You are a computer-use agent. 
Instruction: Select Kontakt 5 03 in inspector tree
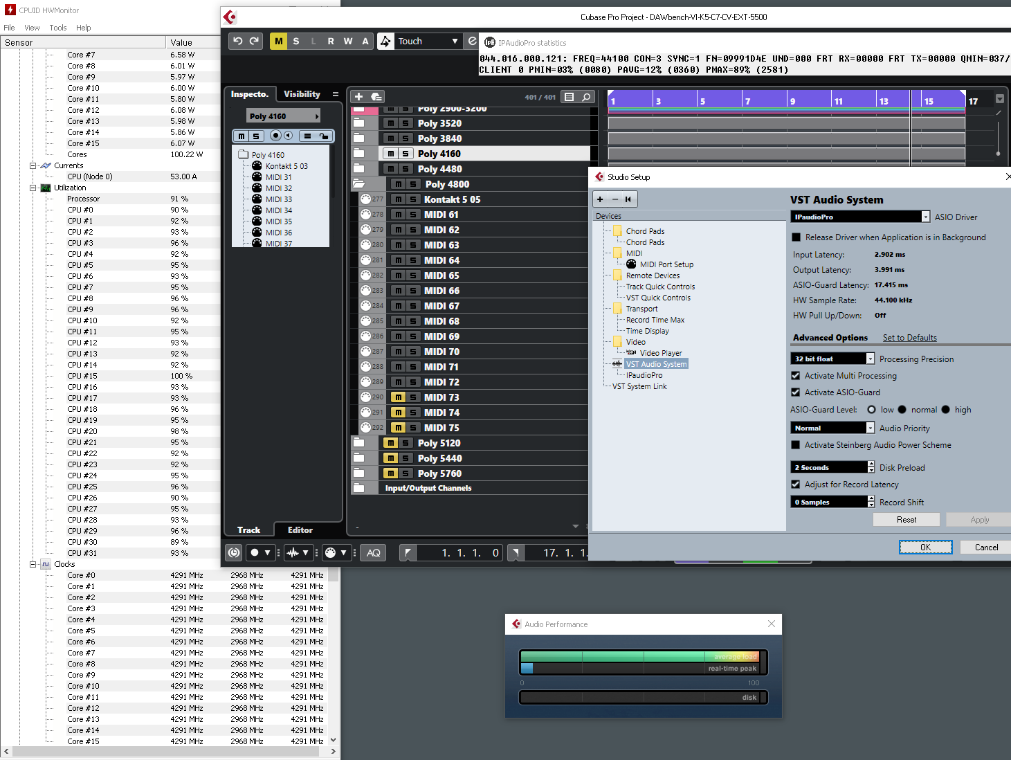point(286,166)
